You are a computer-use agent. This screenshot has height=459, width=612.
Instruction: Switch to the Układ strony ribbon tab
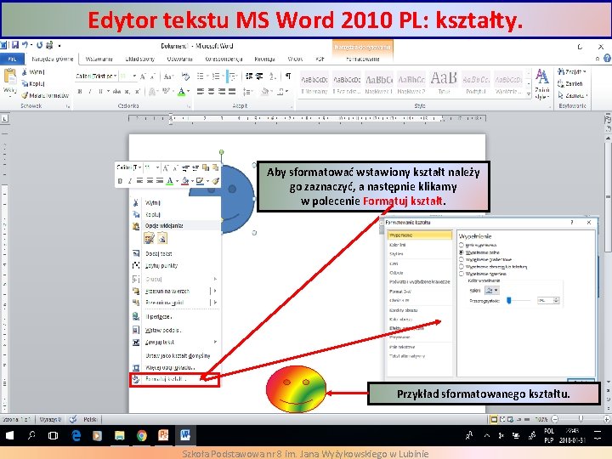(x=139, y=59)
